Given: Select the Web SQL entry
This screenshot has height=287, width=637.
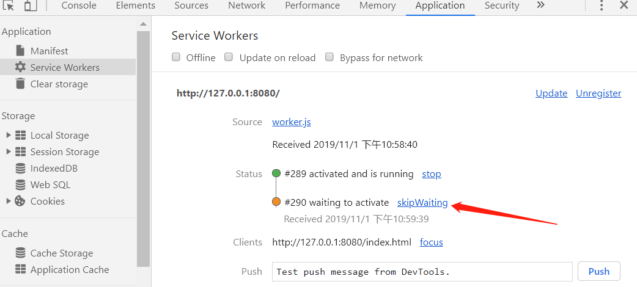Looking at the screenshot, I should tap(50, 184).
